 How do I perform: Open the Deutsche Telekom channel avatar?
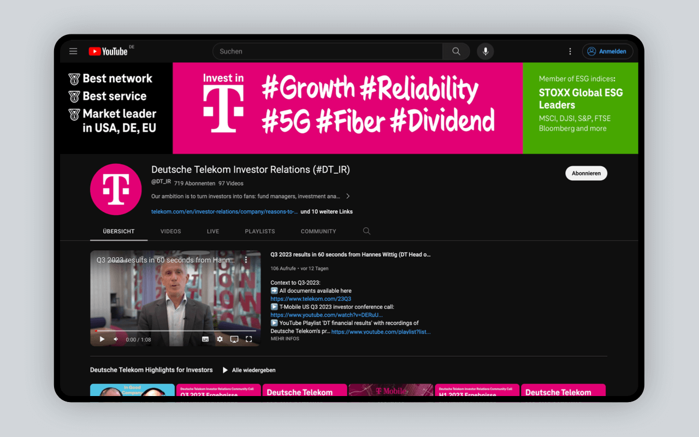(116, 190)
